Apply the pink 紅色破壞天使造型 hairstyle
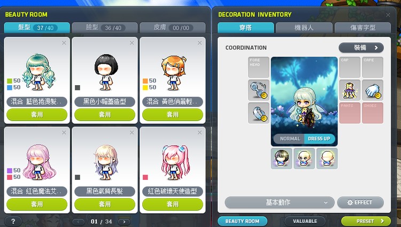 [173, 204]
